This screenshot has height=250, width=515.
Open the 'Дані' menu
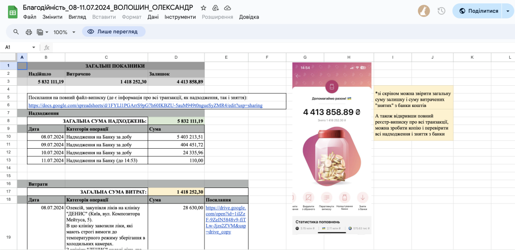click(153, 17)
